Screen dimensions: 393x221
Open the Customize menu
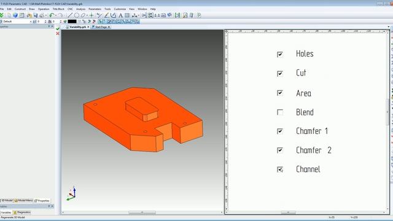tap(120, 9)
